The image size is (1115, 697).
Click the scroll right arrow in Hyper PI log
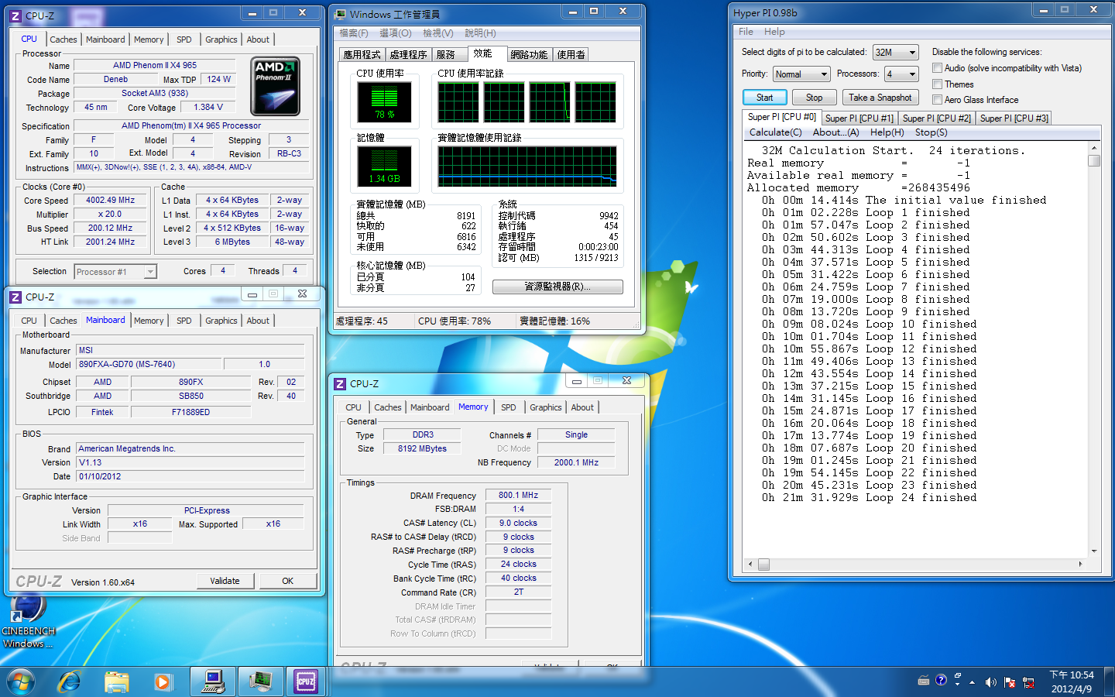coord(1080,565)
